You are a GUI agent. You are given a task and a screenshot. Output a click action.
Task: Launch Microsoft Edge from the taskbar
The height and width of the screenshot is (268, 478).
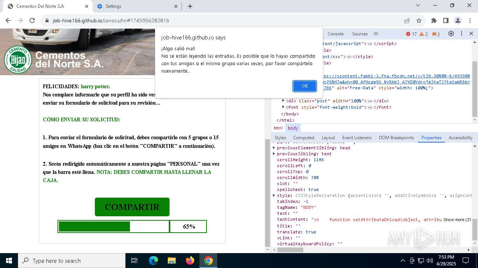(153, 261)
